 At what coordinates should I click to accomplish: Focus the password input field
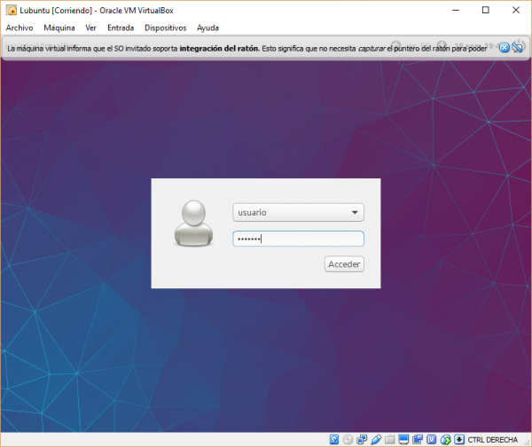coord(298,239)
